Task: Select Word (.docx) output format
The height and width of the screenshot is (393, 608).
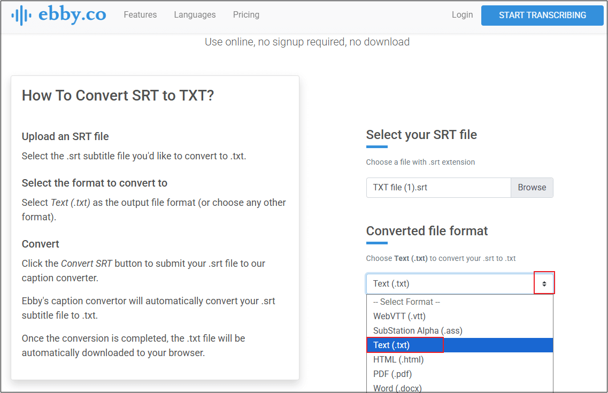Action: (397, 387)
